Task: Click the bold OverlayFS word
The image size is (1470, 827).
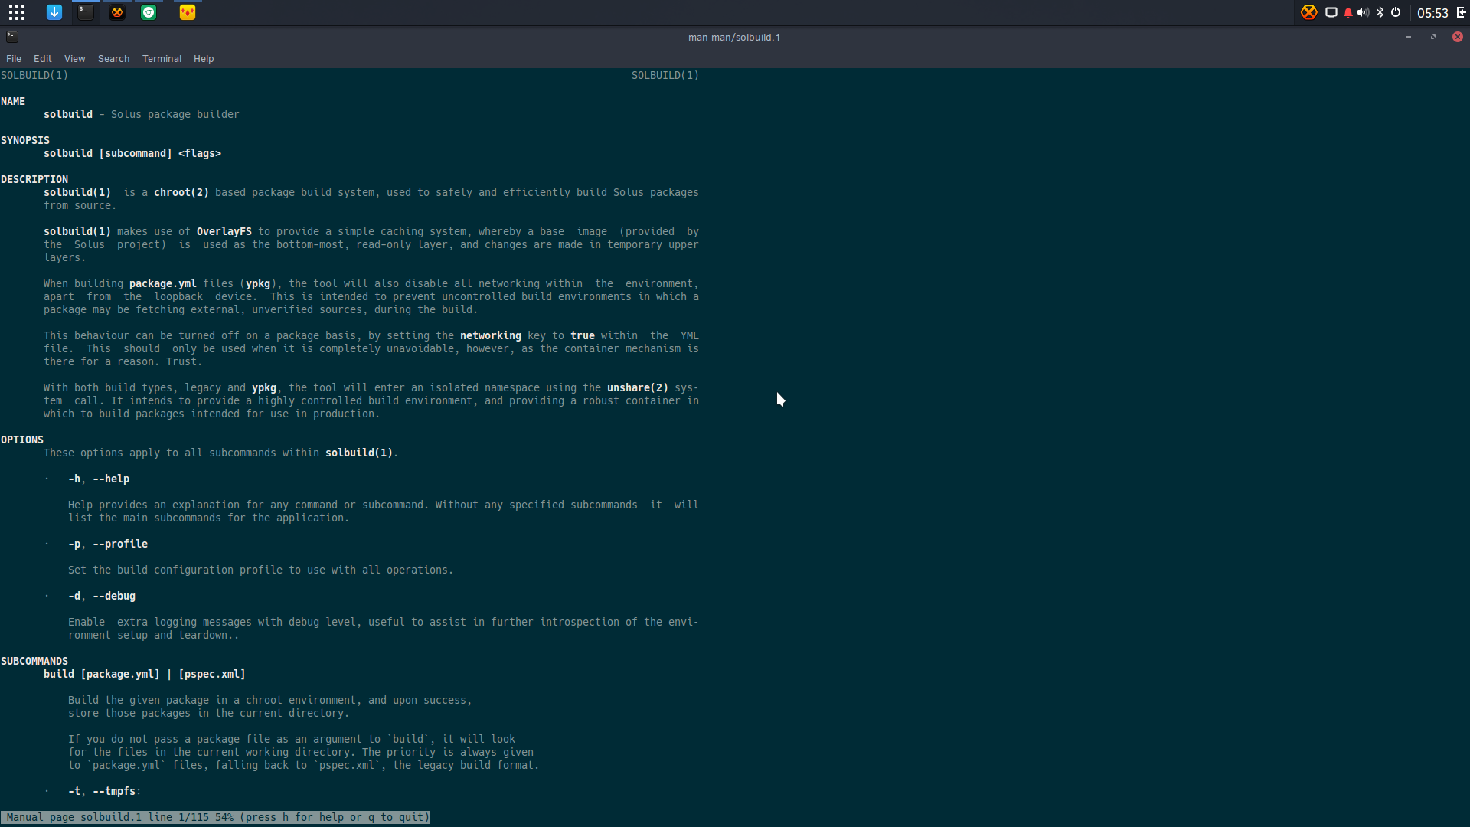Action: 224,231
